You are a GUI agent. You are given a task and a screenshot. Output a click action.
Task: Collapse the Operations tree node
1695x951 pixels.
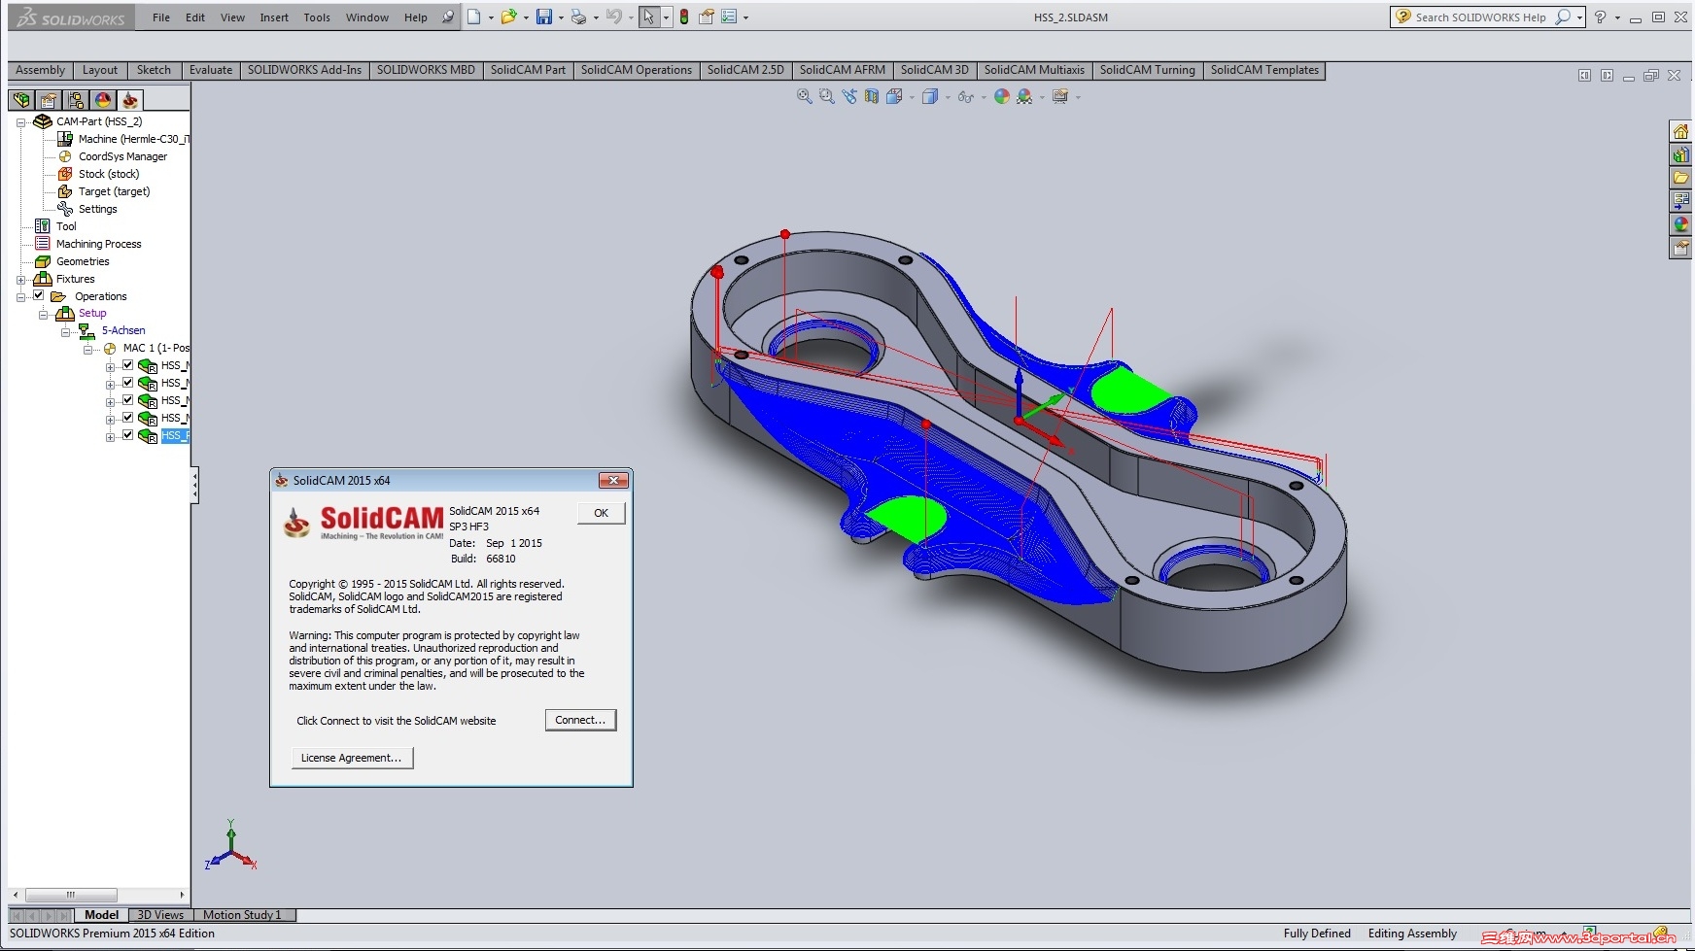[20, 297]
